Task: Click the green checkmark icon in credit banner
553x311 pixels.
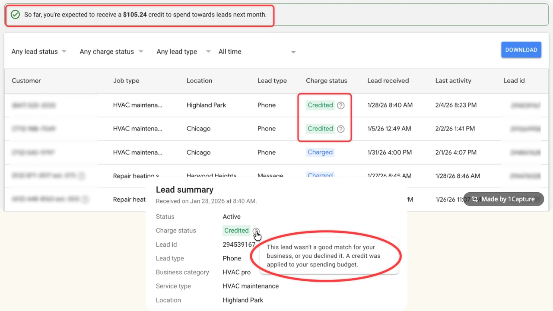Action: pos(15,15)
